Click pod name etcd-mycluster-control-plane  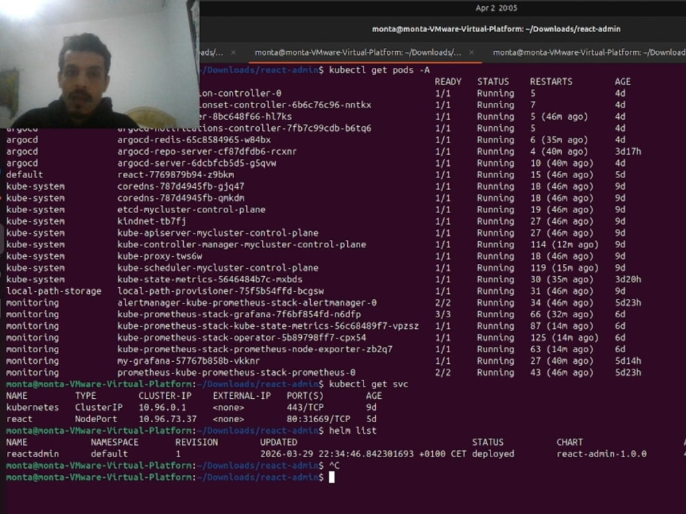[x=191, y=209]
